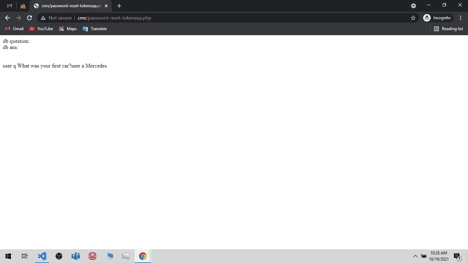Click the grayed forward navigation arrow
This screenshot has height=263, width=468.
tap(19, 18)
